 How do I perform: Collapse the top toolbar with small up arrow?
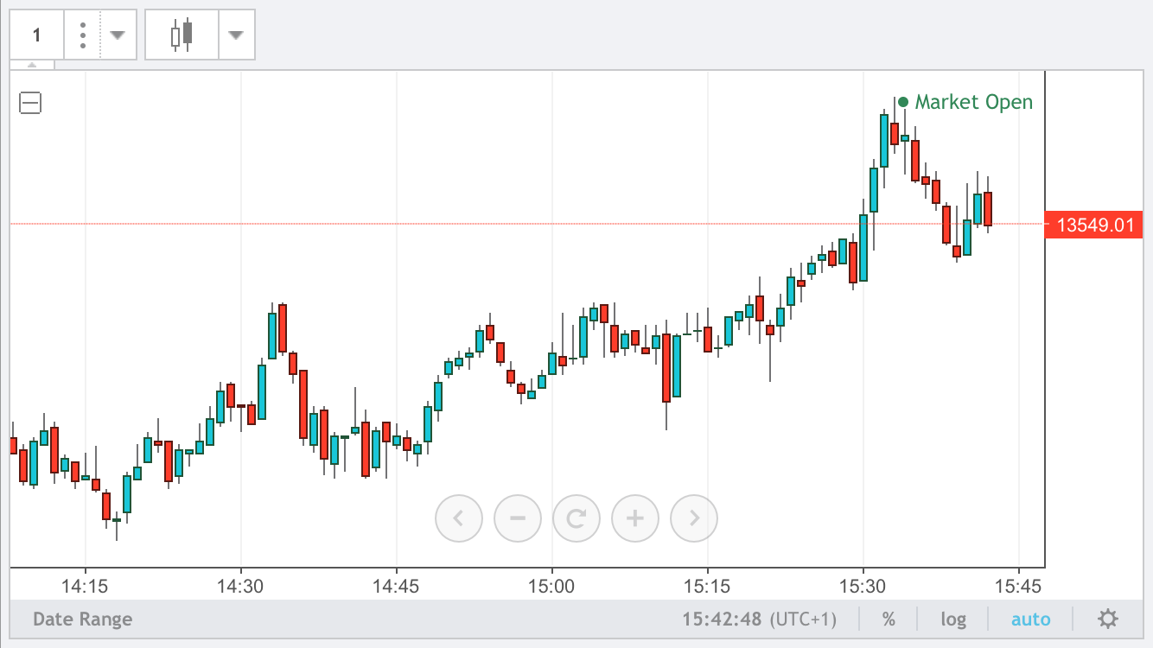(x=32, y=65)
